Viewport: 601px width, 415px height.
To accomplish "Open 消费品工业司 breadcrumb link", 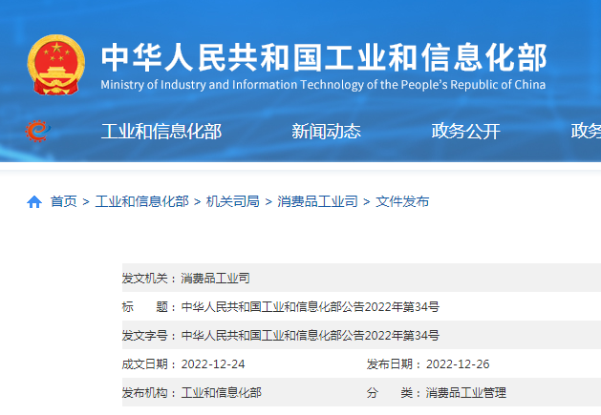I will 317,201.
